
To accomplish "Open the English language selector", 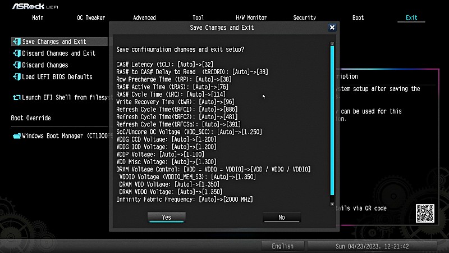I will [x=282, y=246].
